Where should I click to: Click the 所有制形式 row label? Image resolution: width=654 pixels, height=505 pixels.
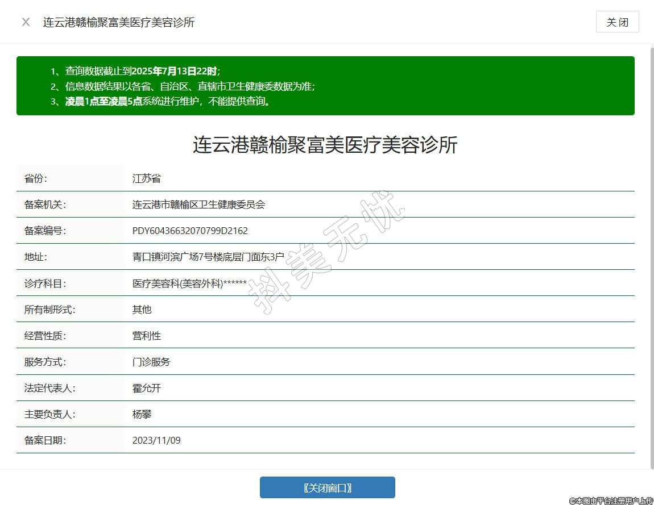tap(49, 310)
